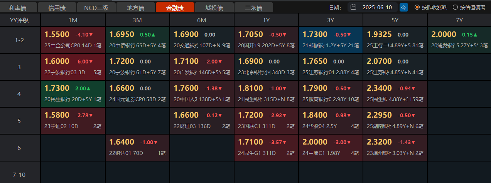Select the rating 4 row label

pyautogui.click(x=20, y=94)
